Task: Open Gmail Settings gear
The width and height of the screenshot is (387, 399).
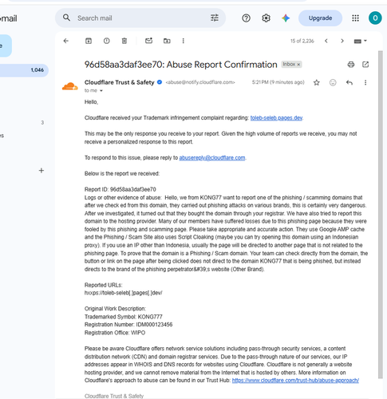Action: click(x=266, y=18)
